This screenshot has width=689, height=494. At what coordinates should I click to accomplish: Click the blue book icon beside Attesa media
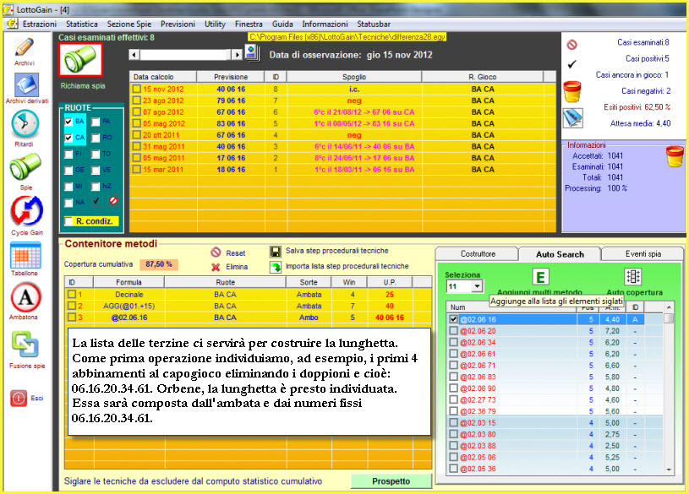tap(573, 117)
